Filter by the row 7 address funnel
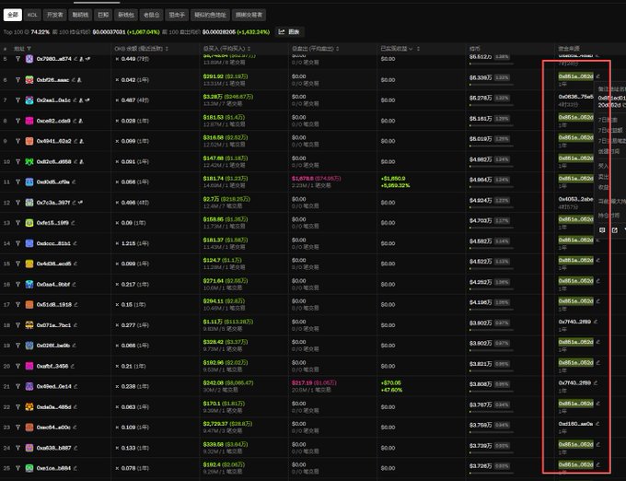626x481 pixels. pos(17,100)
